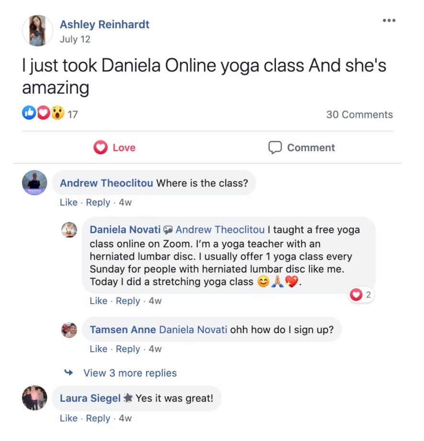Image resolution: width=424 pixels, height=441 pixels.
Task: Click the heart reaction icon beside 17
Action: 44,113
